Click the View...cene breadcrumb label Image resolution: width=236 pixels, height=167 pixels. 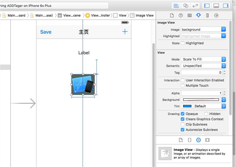pyautogui.click(x=72, y=15)
